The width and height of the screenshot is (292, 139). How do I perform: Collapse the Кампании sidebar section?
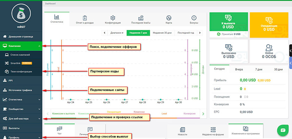[x=21, y=46]
